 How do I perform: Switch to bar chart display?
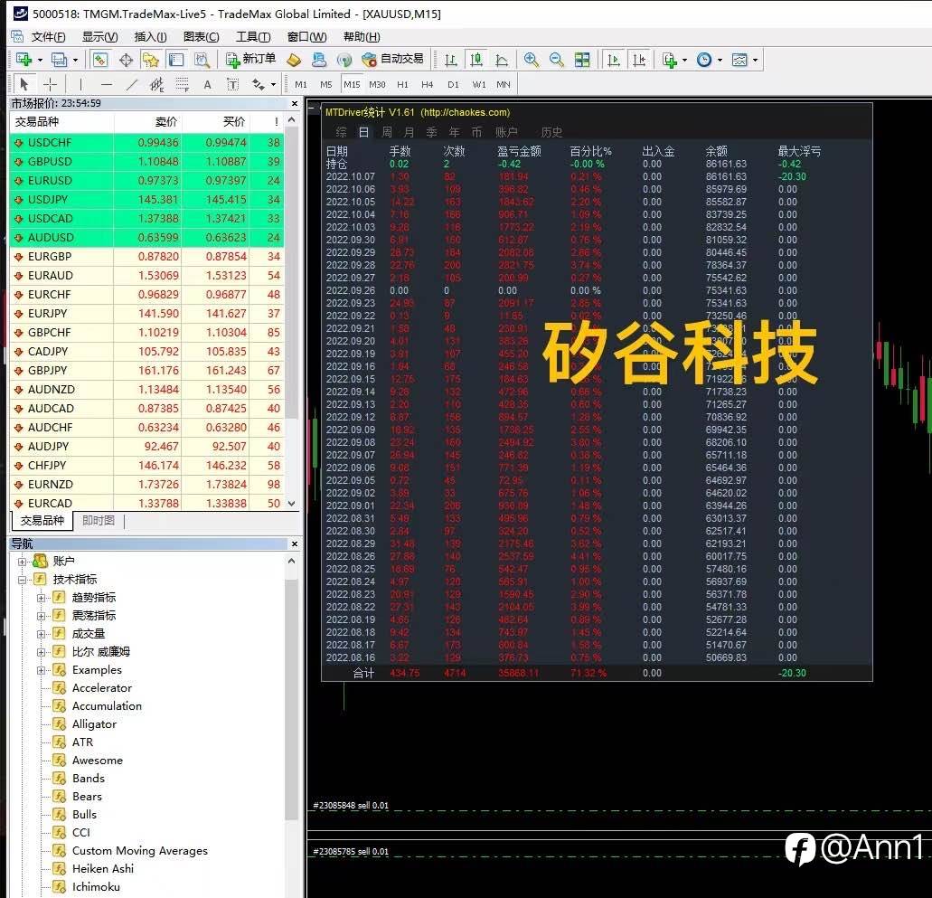pyautogui.click(x=451, y=60)
